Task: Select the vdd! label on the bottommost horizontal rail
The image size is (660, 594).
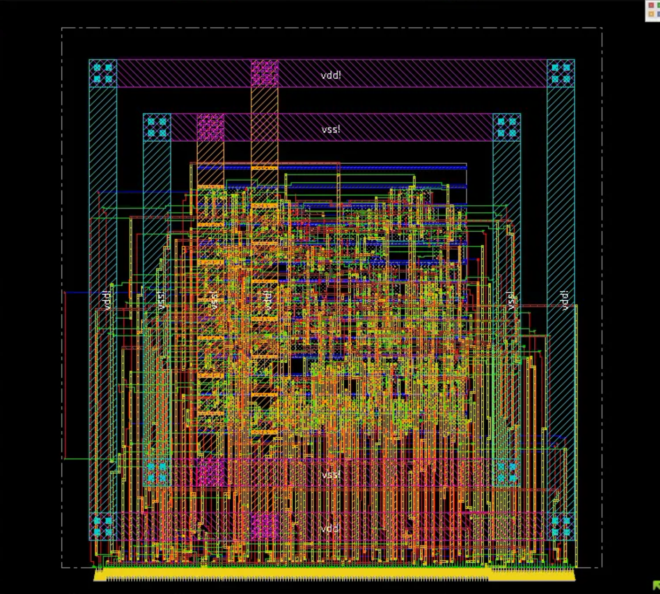Action: pos(331,529)
